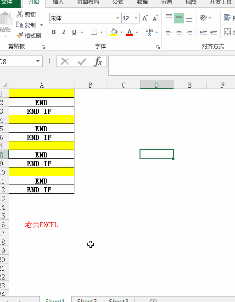Screen dimensions: 235x302
Task: Toggle Underline formatting
Action: [x=74, y=32]
